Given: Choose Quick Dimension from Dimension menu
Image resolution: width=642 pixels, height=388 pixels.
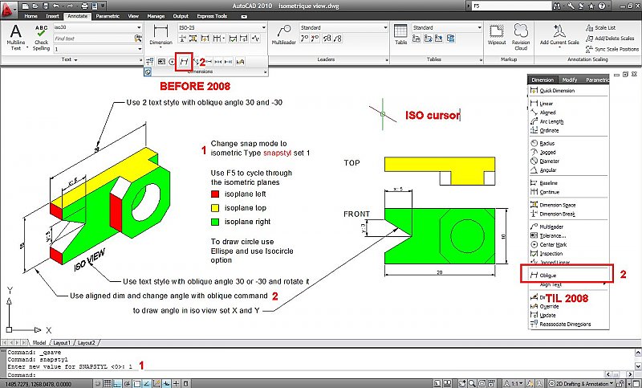Looking at the screenshot, I should click(x=557, y=91).
